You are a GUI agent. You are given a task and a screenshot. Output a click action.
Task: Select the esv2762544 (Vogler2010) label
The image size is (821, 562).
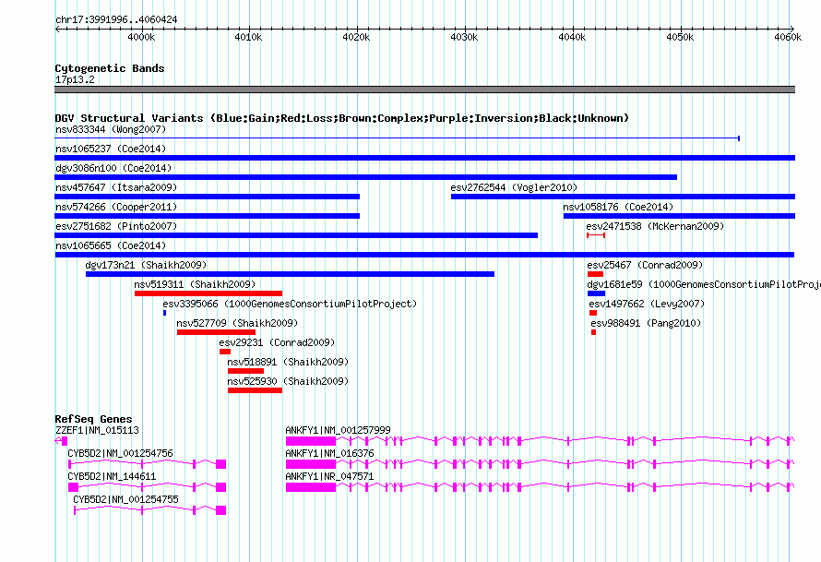pos(514,187)
